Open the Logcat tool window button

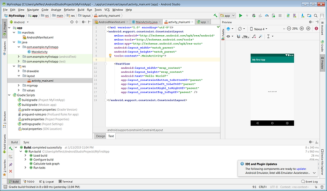click(x=46, y=181)
